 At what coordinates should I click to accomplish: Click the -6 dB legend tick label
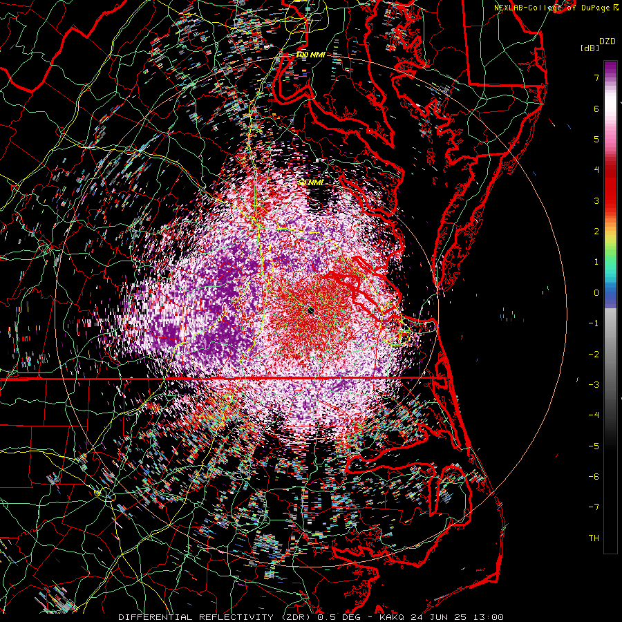pos(594,477)
